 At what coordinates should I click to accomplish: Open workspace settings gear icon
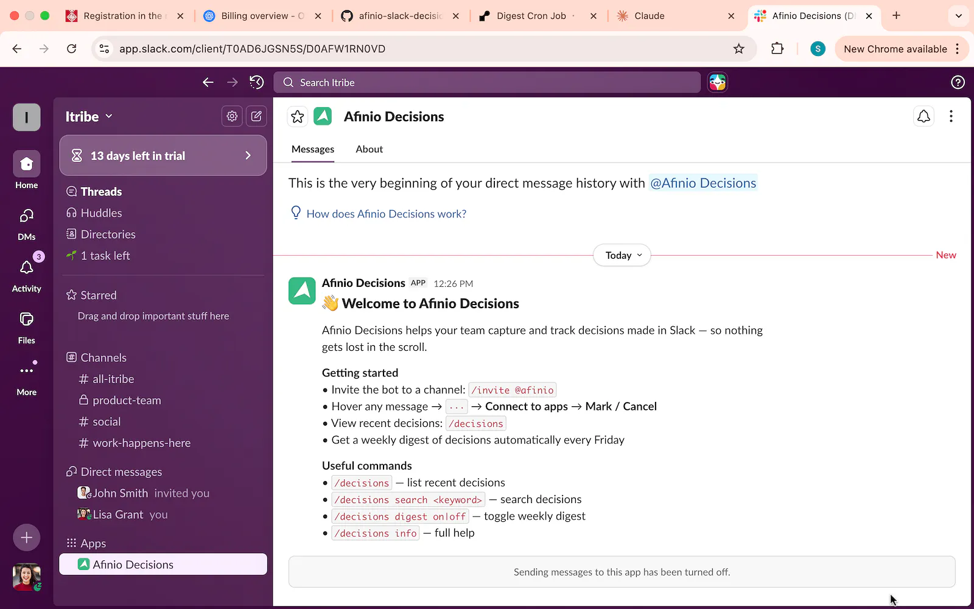tap(232, 116)
